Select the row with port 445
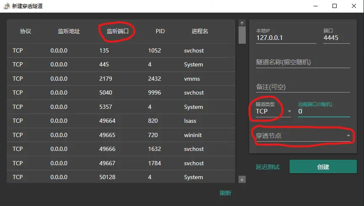The height and width of the screenshot is (206, 364). (x=121, y=64)
